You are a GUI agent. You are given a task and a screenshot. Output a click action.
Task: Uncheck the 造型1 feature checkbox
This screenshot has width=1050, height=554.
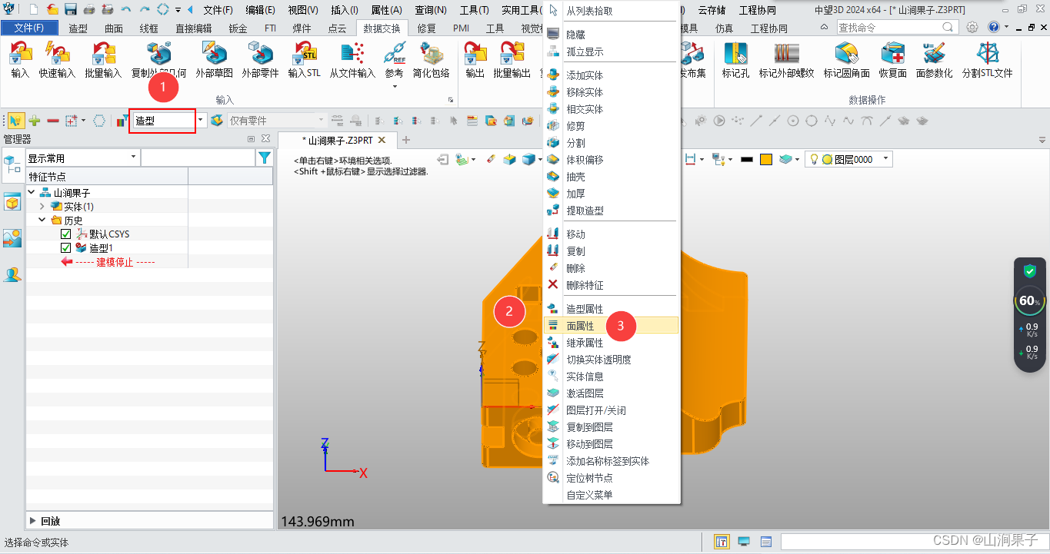tap(66, 247)
